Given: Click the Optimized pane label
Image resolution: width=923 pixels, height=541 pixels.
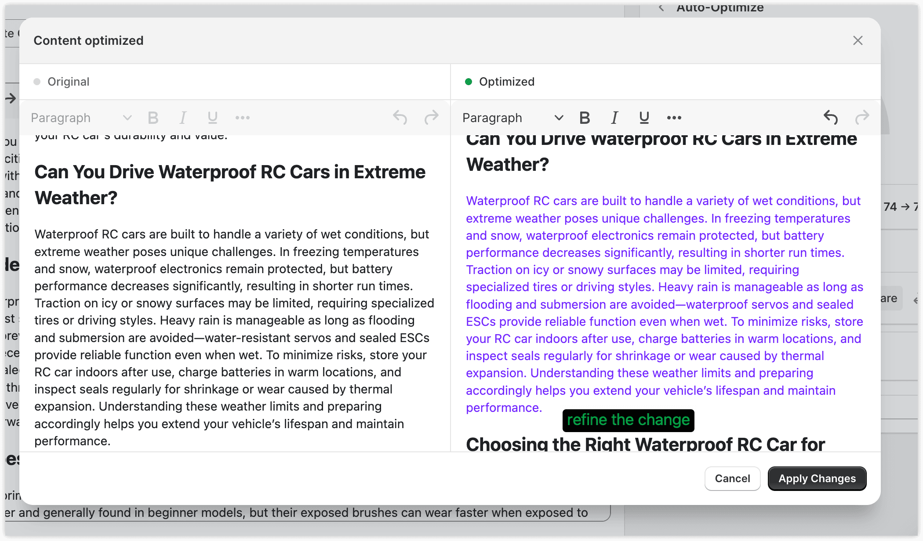Looking at the screenshot, I should pos(507,82).
